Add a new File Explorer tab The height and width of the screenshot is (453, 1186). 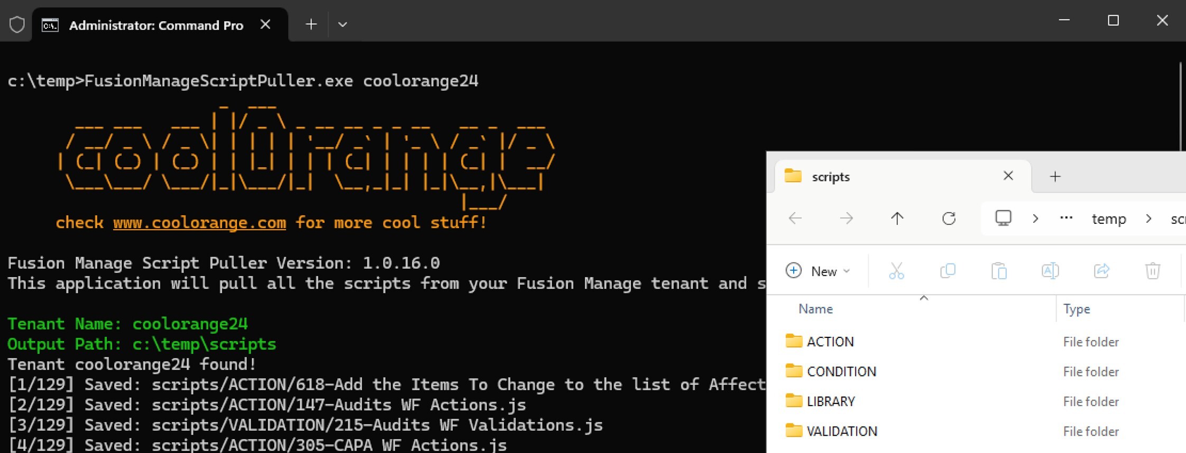pyautogui.click(x=1055, y=176)
